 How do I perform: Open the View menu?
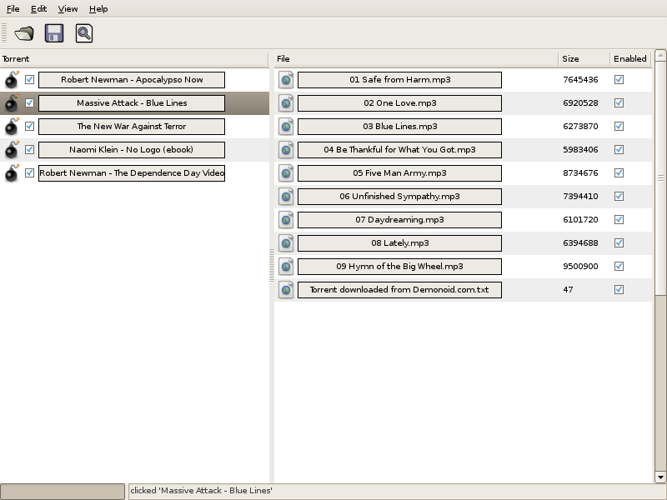coord(68,8)
